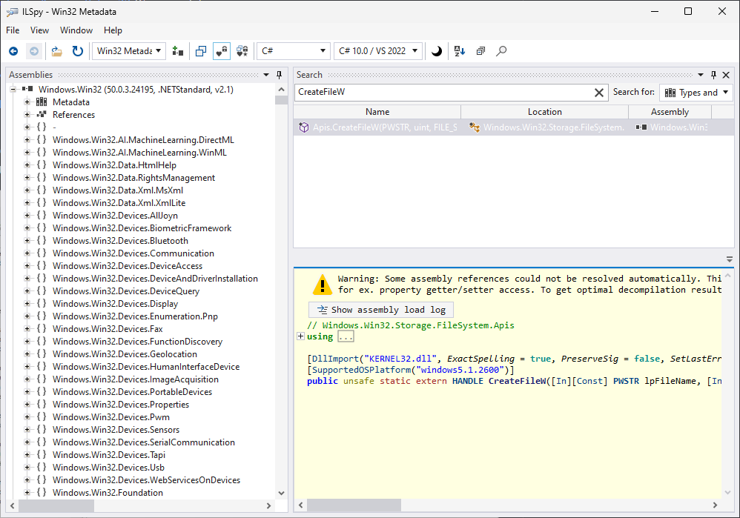Click Show assembly load log button

380,310
